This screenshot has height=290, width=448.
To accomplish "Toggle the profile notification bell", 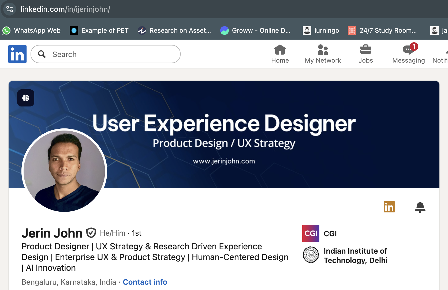I will point(420,208).
